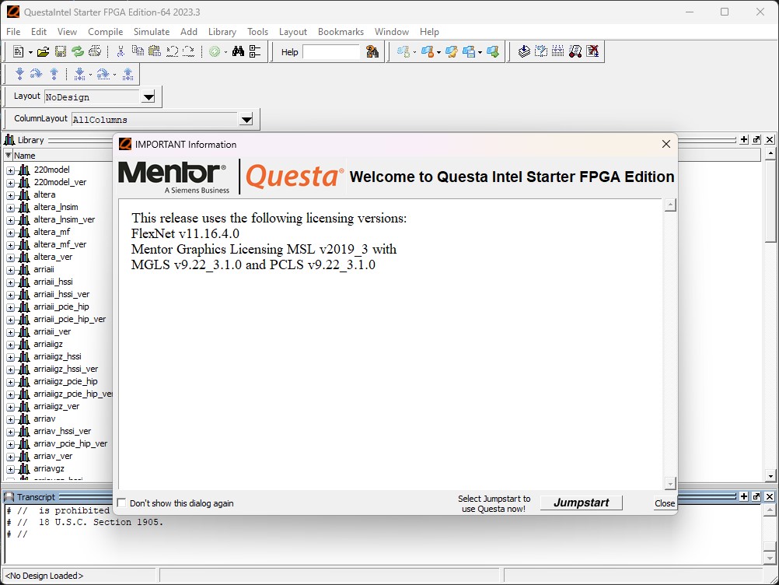
Task: Select the arriaii_pcie_hip library row
Action: click(x=61, y=307)
